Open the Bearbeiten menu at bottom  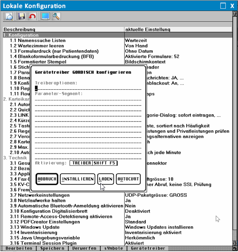click(x=19, y=248)
